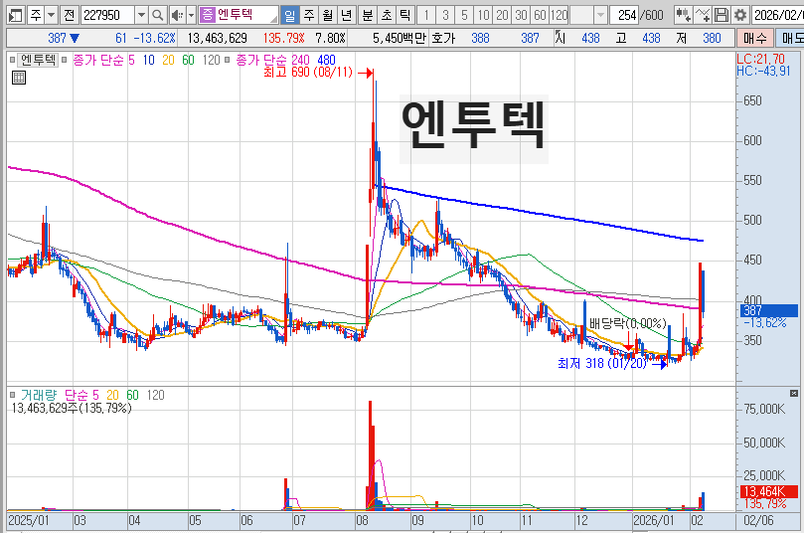Viewport: 804px width, 533px height.
Task: Expand the stock code history dropdown
Action: (x=141, y=15)
